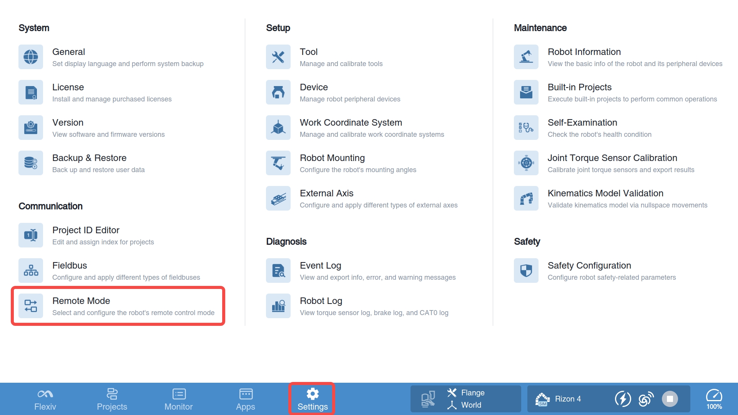738x415 pixels.
Task: Open the Device gripper icon
Action: 278,92
